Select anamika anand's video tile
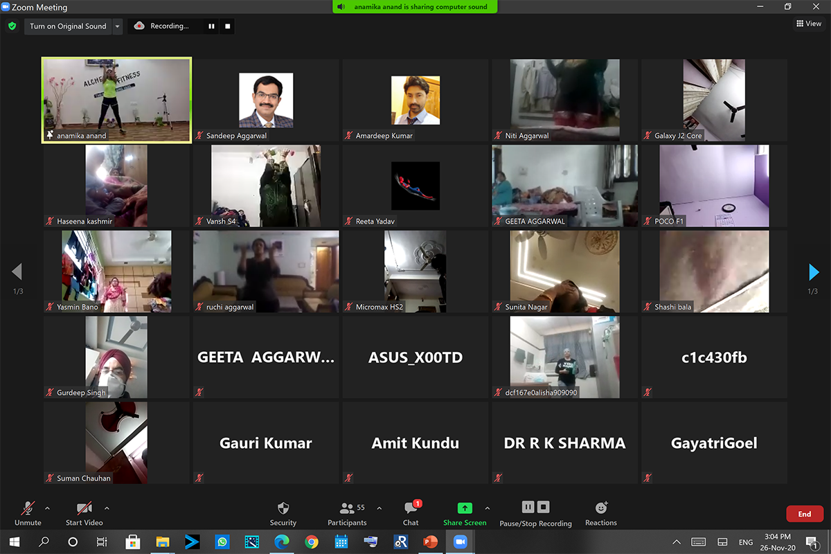This screenshot has height=554, width=831. click(116, 100)
